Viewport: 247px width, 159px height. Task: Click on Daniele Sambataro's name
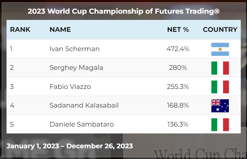[82, 124]
